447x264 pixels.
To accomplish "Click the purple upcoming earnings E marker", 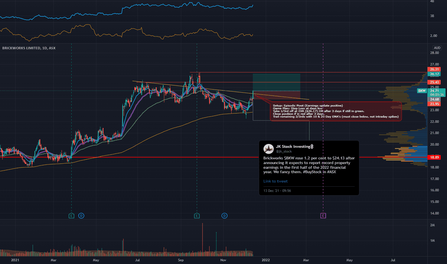I will 323,216.
